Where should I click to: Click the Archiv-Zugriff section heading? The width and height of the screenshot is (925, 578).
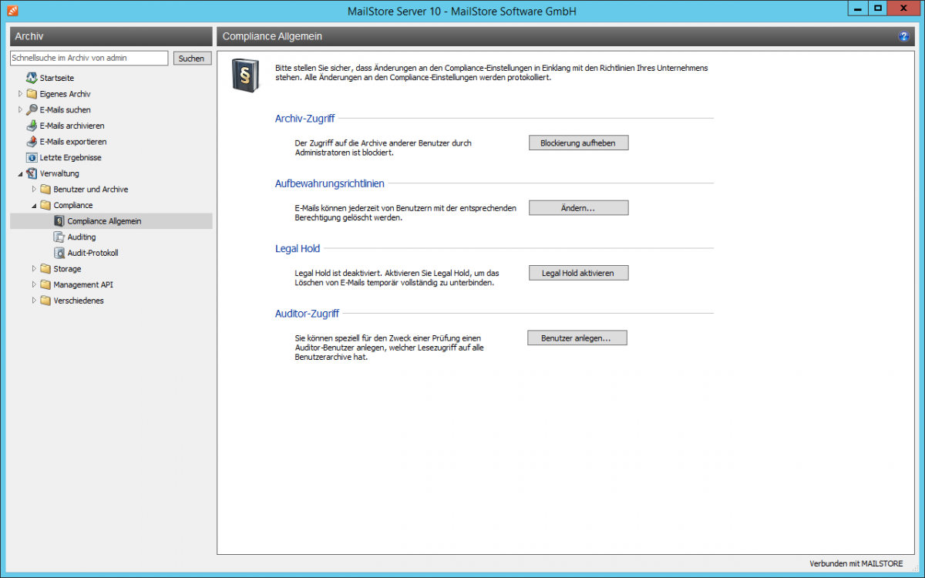pos(304,118)
